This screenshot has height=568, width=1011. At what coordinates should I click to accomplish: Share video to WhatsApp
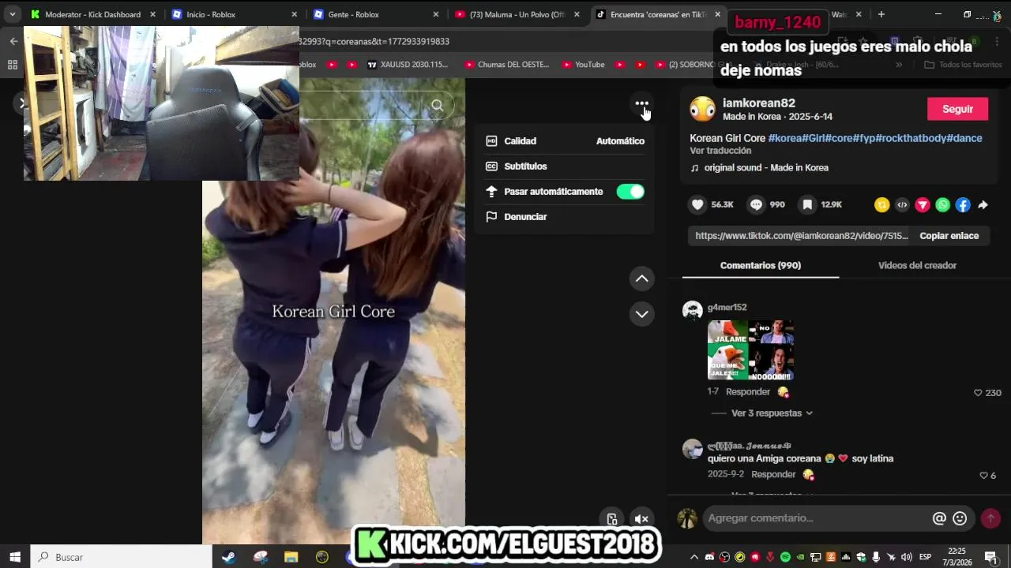coord(942,205)
